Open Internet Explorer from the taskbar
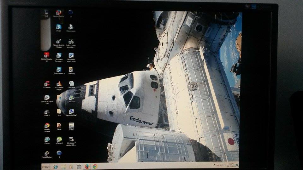The width and height of the screenshot is (303, 170). [x=56, y=167]
